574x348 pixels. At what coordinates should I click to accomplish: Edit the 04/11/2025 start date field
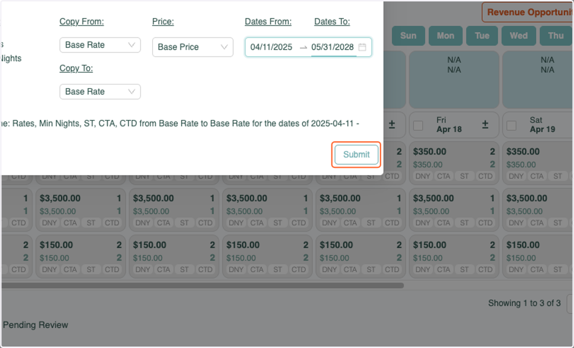(271, 47)
